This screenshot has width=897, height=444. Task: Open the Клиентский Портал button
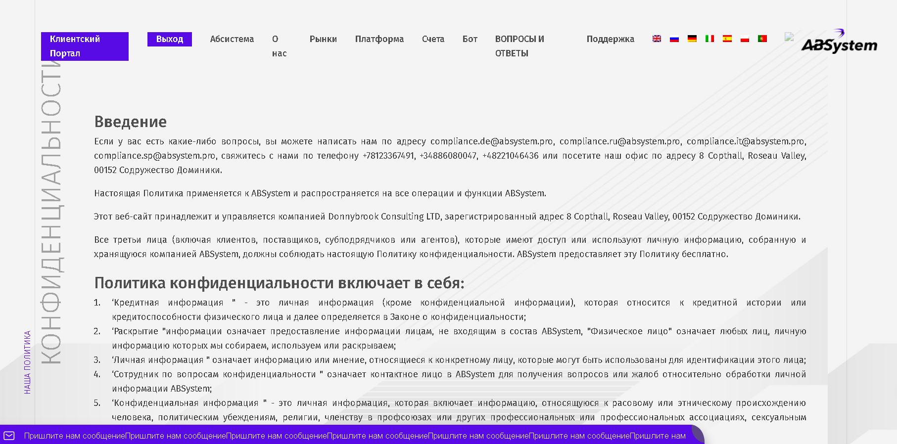(x=85, y=46)
